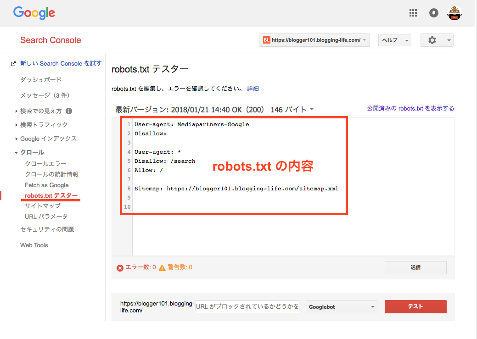Click the orange warning triangle icon
Viewport: 477px width, 339px height.
click(x=162, y=268)
